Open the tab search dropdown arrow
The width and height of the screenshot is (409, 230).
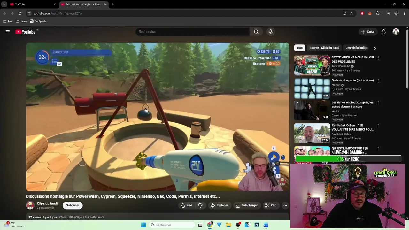pos(4,4)
